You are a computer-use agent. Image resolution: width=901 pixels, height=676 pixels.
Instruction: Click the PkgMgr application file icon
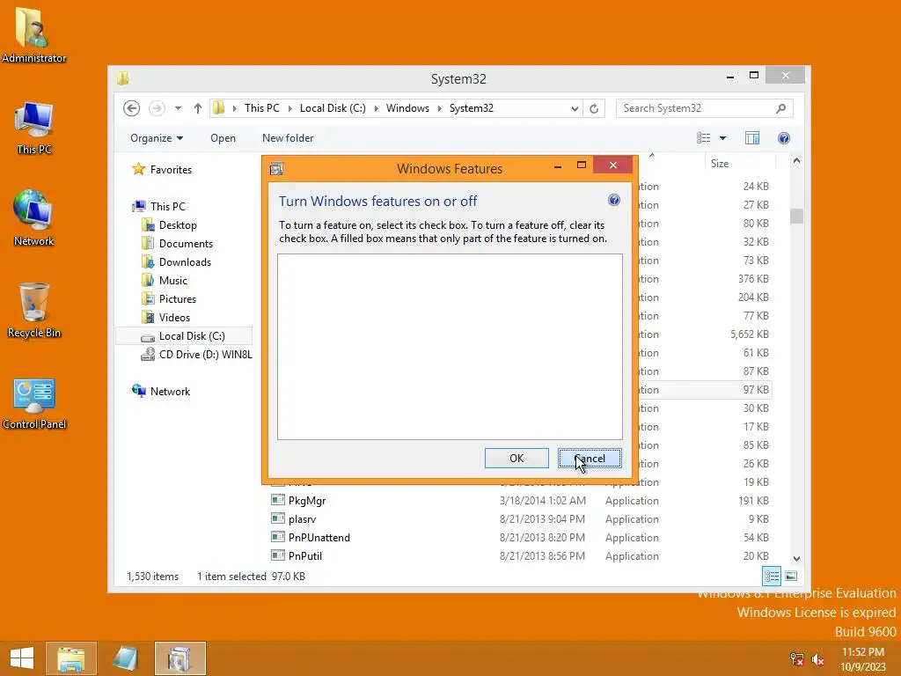[x=278, y=500]
